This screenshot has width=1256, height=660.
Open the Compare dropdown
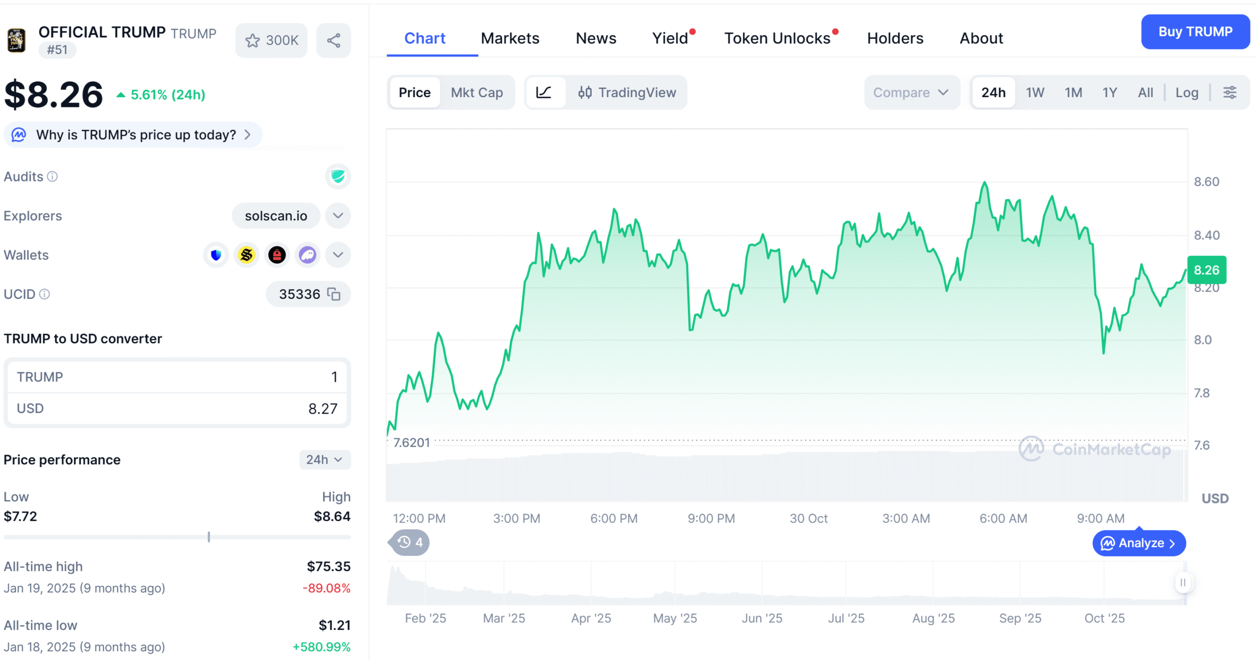912,92
